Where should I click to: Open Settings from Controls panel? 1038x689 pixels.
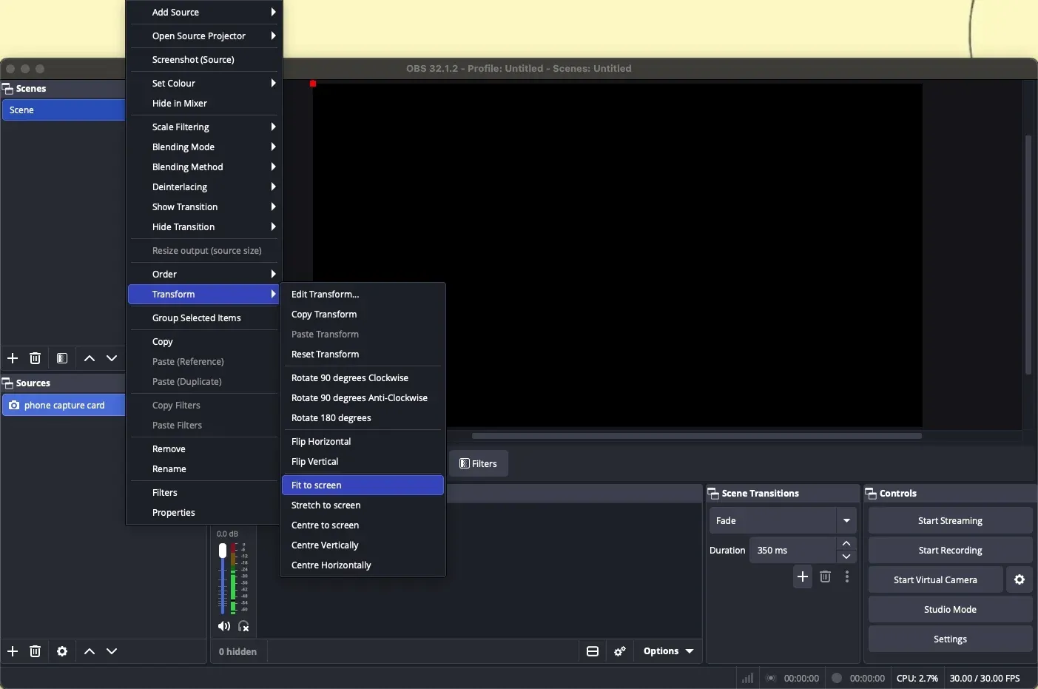tap(951, 639)
